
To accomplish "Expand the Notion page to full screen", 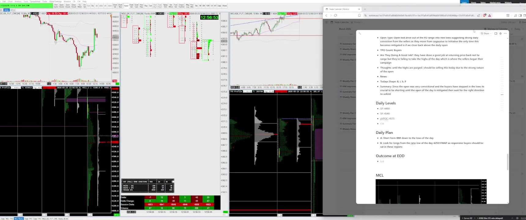I will (360, 34).
